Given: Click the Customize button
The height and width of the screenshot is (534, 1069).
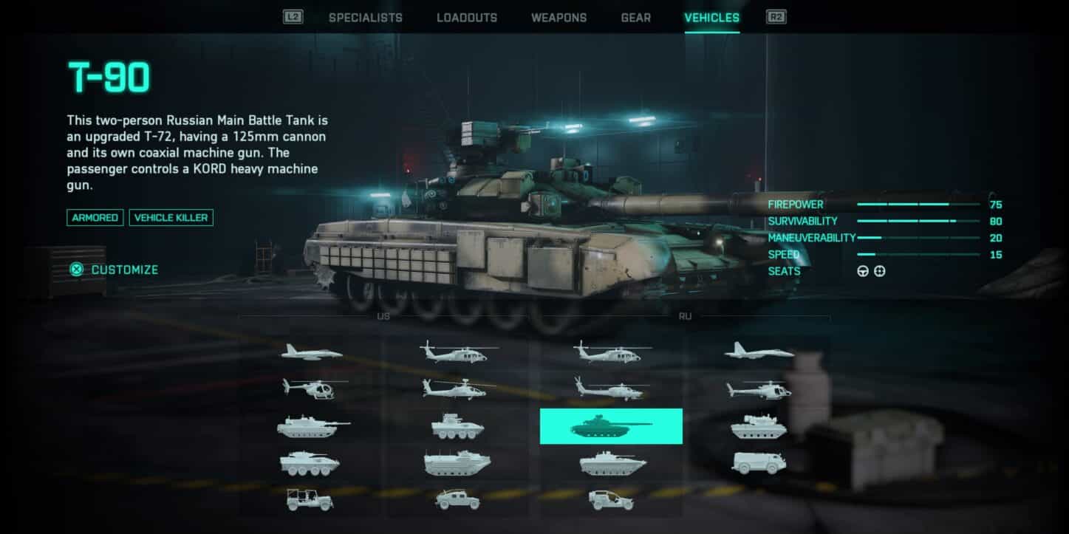Looking at the screenshot, I should coord(114,270).
